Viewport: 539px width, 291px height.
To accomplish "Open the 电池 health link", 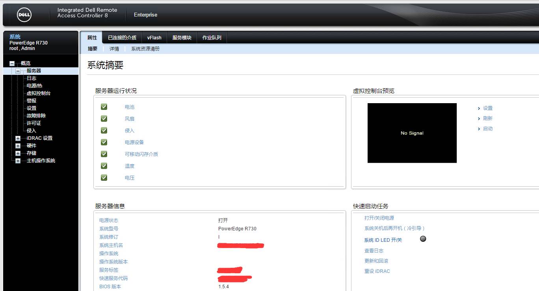I will (x=130, y=107).
